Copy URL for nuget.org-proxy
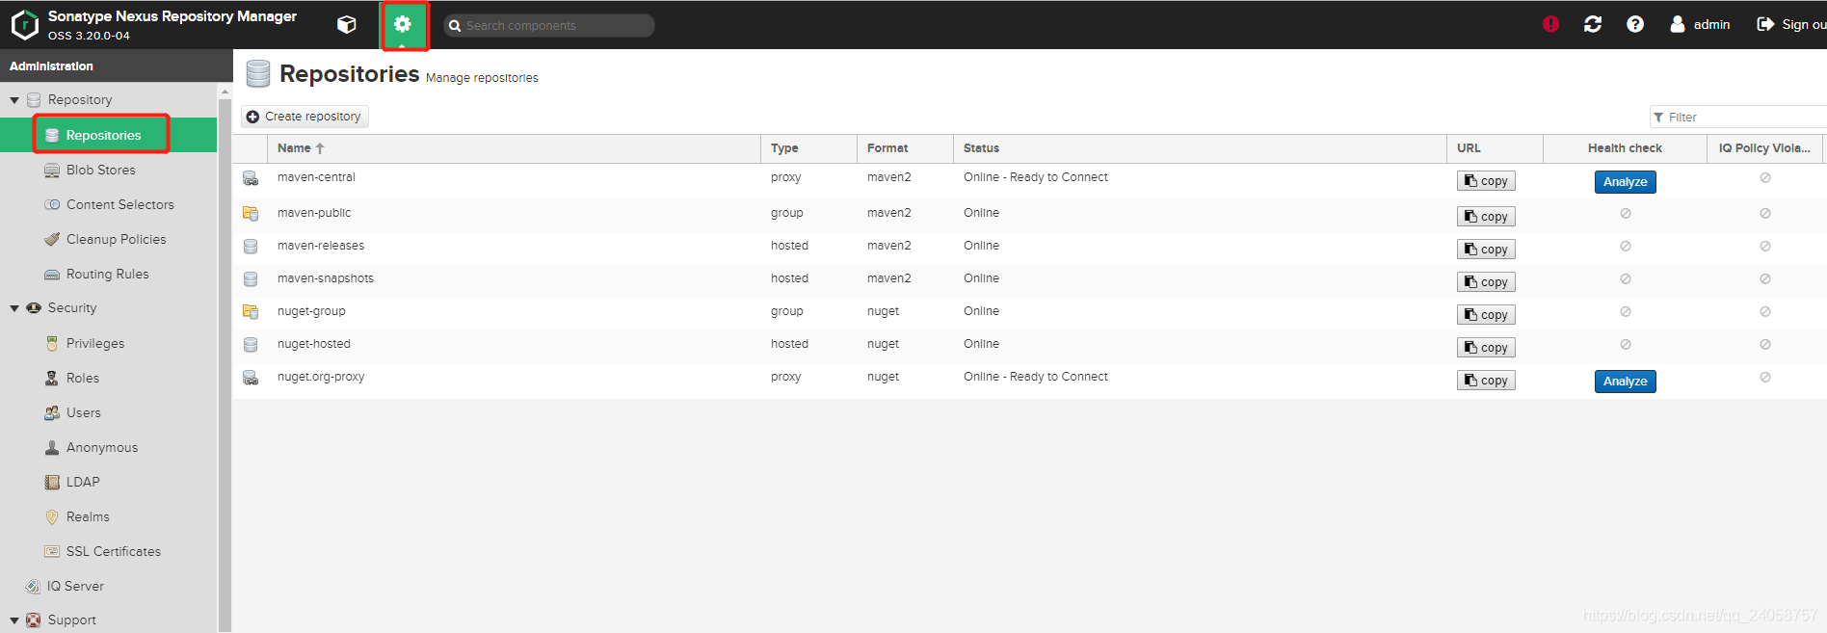Image resolution: width=1827 pixels, height=633 pixels. [1486, 381]
